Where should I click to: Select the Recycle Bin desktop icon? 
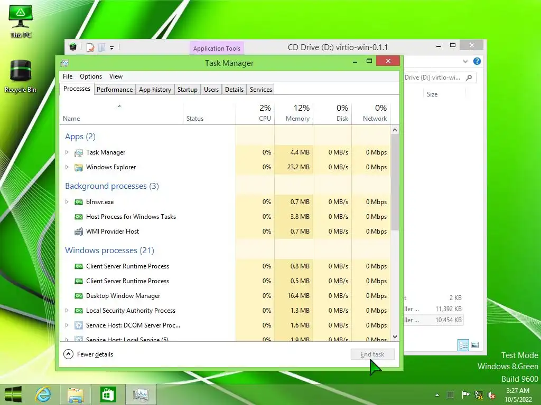[21, 76]
